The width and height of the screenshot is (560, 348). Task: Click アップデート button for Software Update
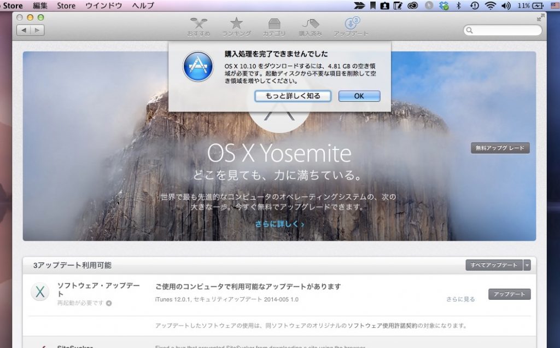509,294
